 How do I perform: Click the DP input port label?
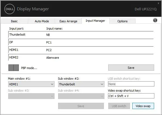[x=11, y=42]
